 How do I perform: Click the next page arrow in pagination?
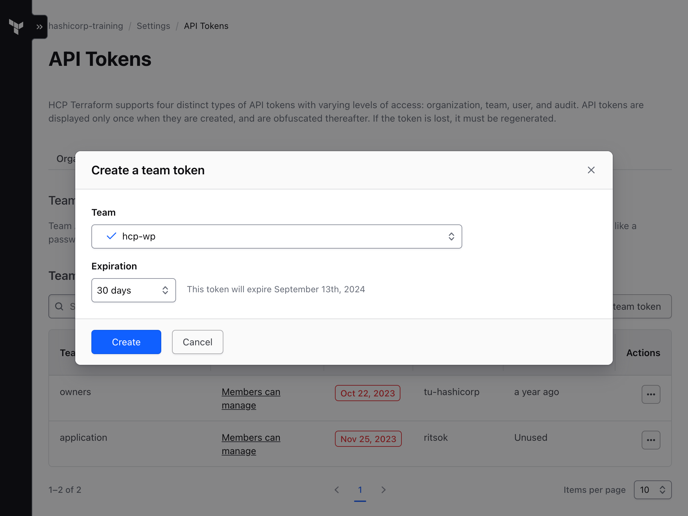tap(383, 490)
